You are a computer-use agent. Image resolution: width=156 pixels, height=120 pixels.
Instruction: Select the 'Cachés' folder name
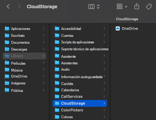coord(67,84)
